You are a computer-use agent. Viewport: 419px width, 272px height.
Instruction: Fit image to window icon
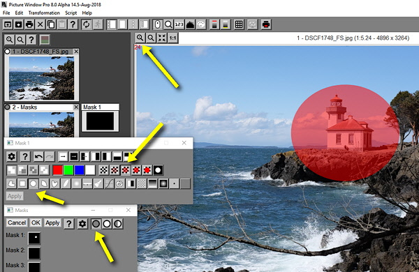coord(162,38)
